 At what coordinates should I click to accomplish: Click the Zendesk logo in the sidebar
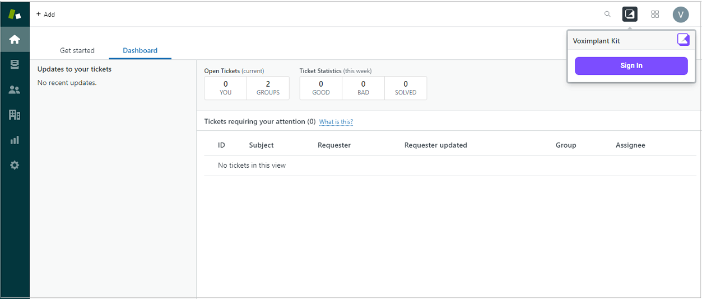[15, 14]
